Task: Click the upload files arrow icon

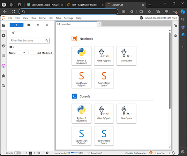Action: (x=38, y=25)
